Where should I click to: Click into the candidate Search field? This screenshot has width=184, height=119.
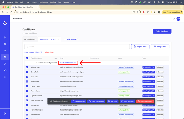77,47
